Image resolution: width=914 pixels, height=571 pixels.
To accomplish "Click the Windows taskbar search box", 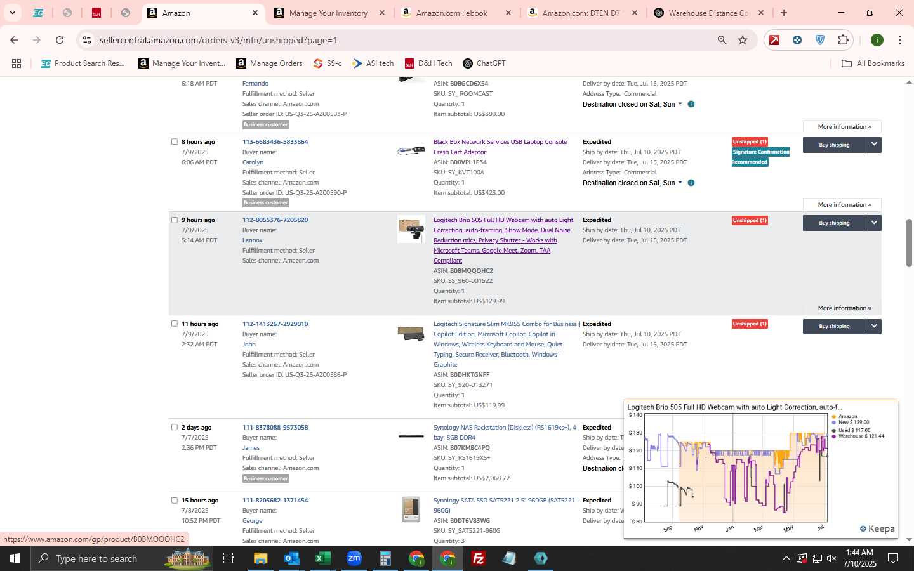I will point(122,558).
